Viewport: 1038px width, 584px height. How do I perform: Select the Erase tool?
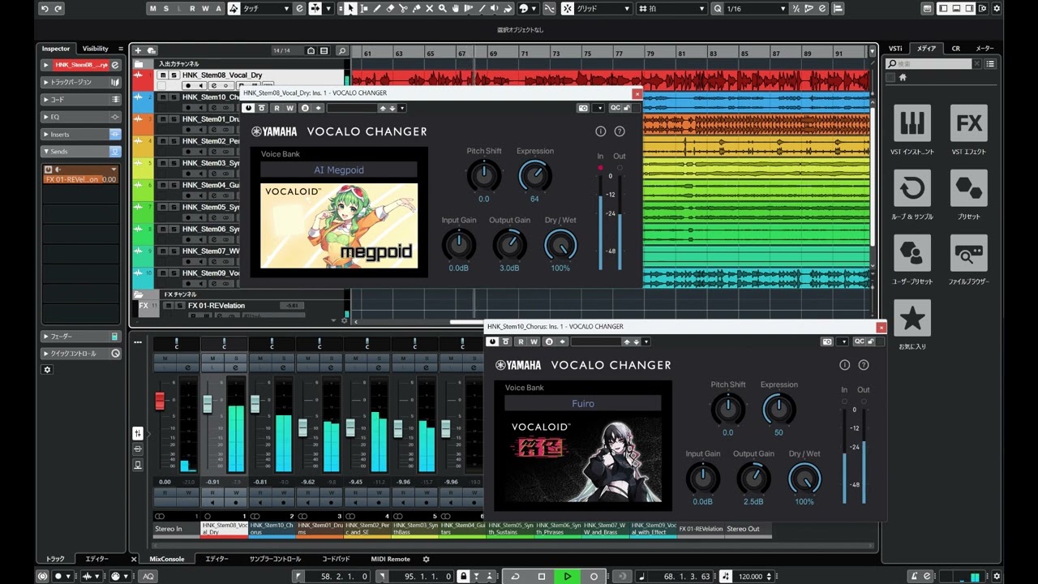(x=390, y=8)
